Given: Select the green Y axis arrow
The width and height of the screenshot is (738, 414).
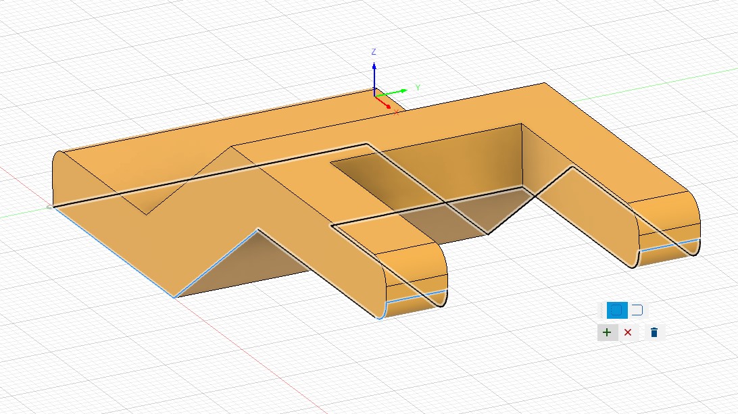Looking at the screenshot, I should [393, 93].
